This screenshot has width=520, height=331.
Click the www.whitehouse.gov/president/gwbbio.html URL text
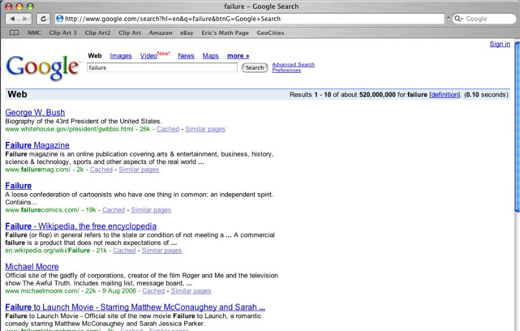(x=69, y=129)
